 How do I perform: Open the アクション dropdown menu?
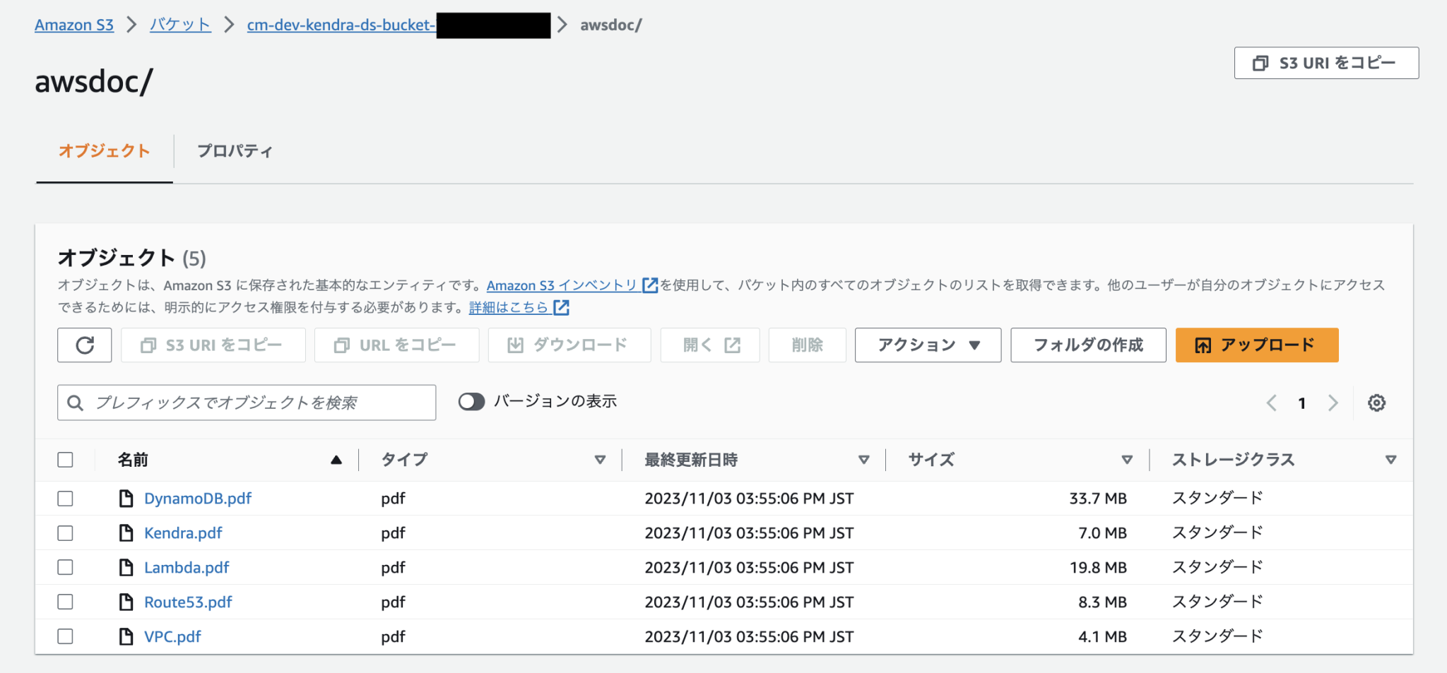point(927,345)
